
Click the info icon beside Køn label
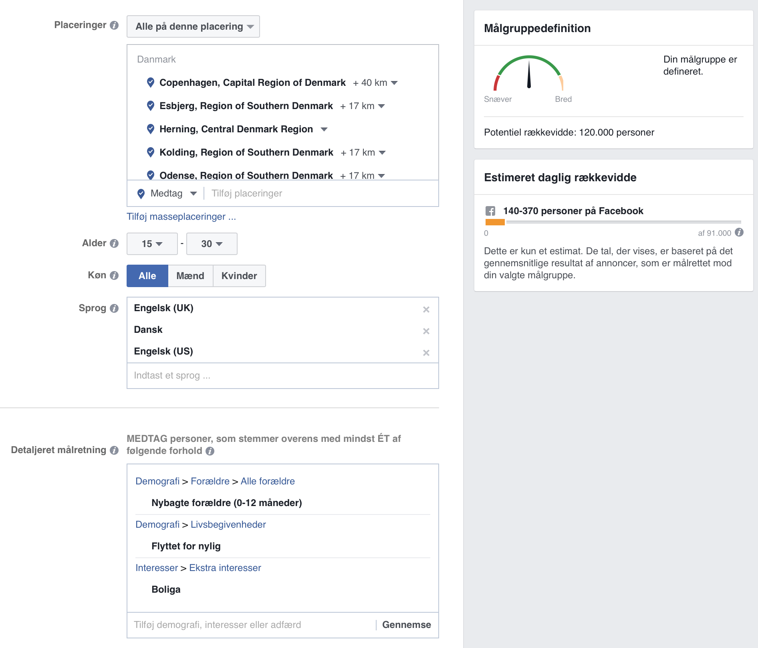pyautogui.click(x=114, y=275)
